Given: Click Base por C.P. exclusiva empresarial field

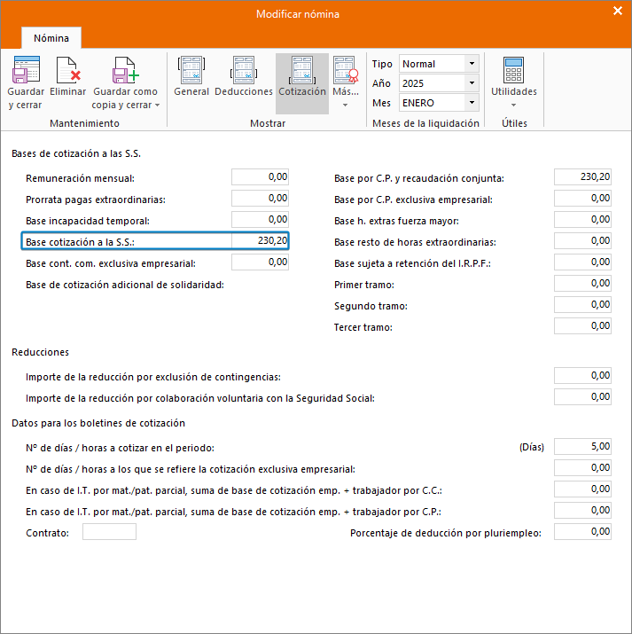Looking at the screenshot, I should point(582,199).
